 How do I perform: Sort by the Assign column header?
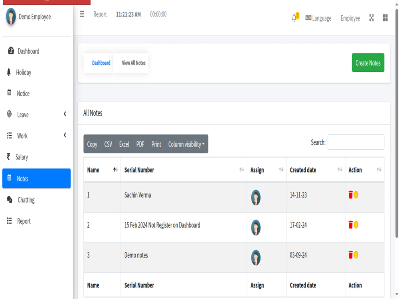point(267,170)
